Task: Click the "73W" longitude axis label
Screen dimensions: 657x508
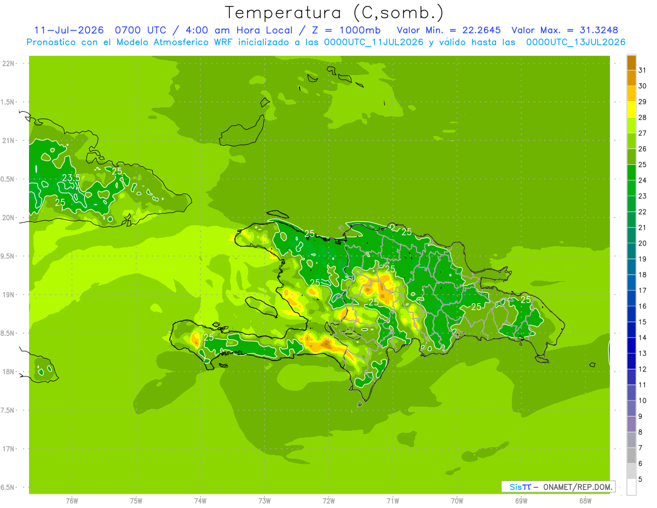Action: pos(264,501)
